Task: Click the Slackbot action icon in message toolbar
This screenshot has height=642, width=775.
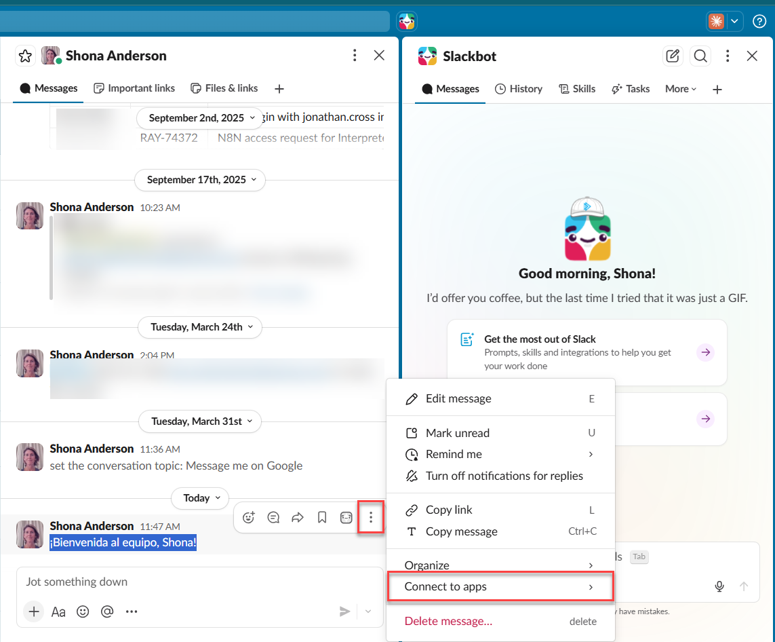Action: [x=346, y=517]
